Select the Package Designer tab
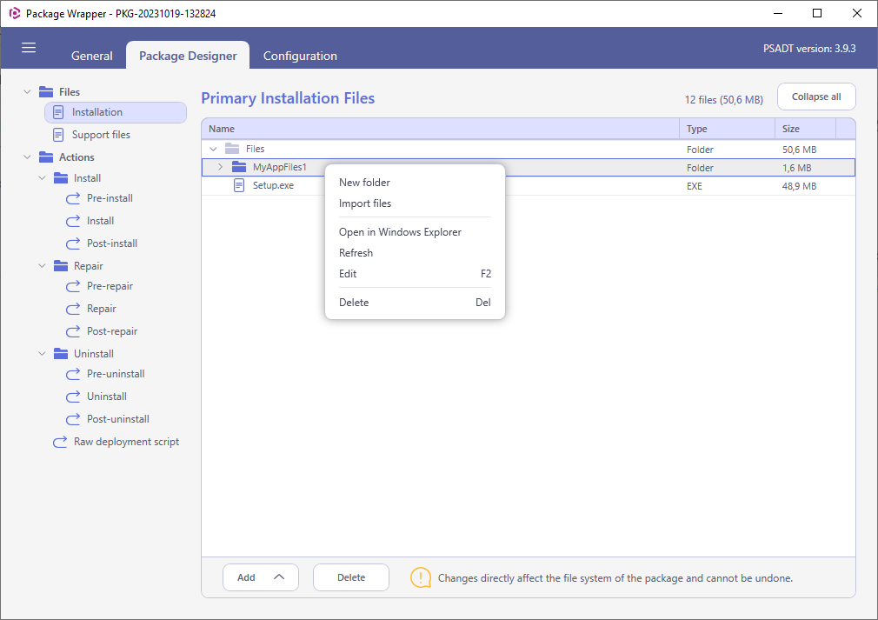The width and height of the screenshot is (878, 620). tap(188, 56)
